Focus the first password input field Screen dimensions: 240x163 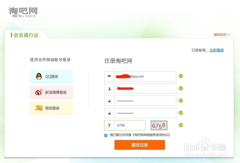pos(145,101)
